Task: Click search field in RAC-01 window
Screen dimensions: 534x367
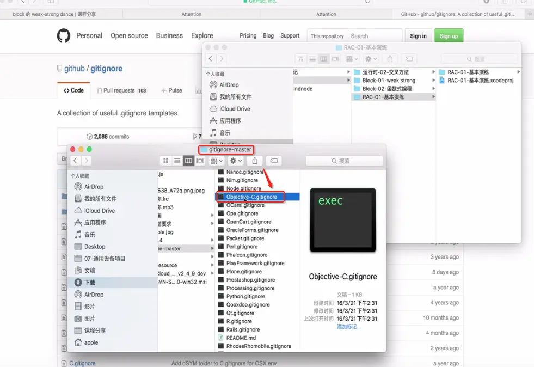Action: pos(480,59)
